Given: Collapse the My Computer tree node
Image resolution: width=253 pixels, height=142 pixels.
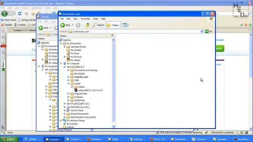Looking at the screenshot, I should (x=61, y=64).
